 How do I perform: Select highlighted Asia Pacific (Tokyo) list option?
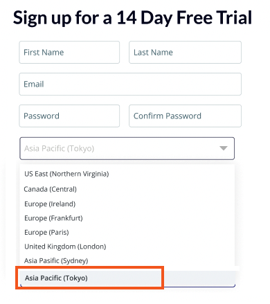coord(127,278)
